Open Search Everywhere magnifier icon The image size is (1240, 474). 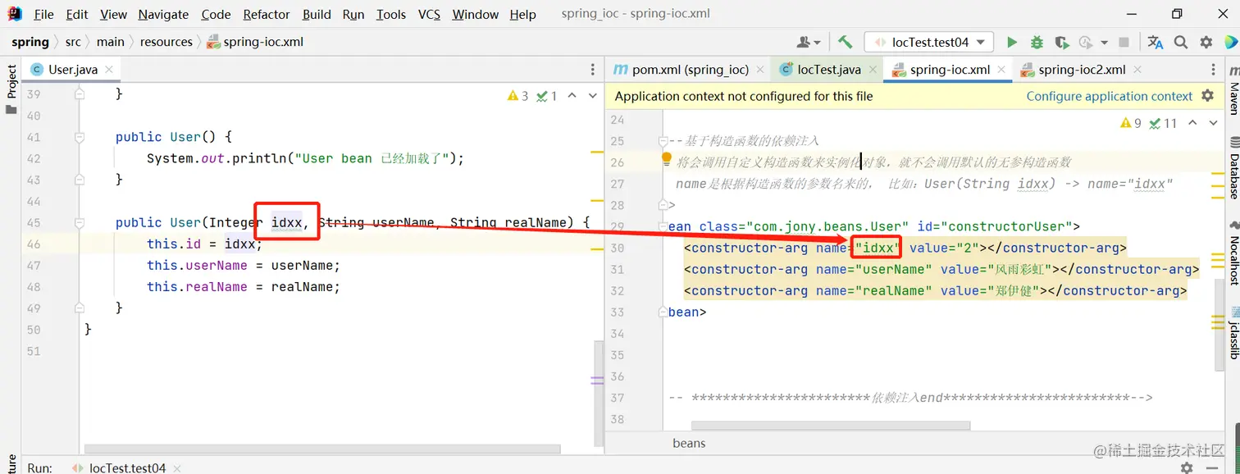click(x=1181, y=42)
